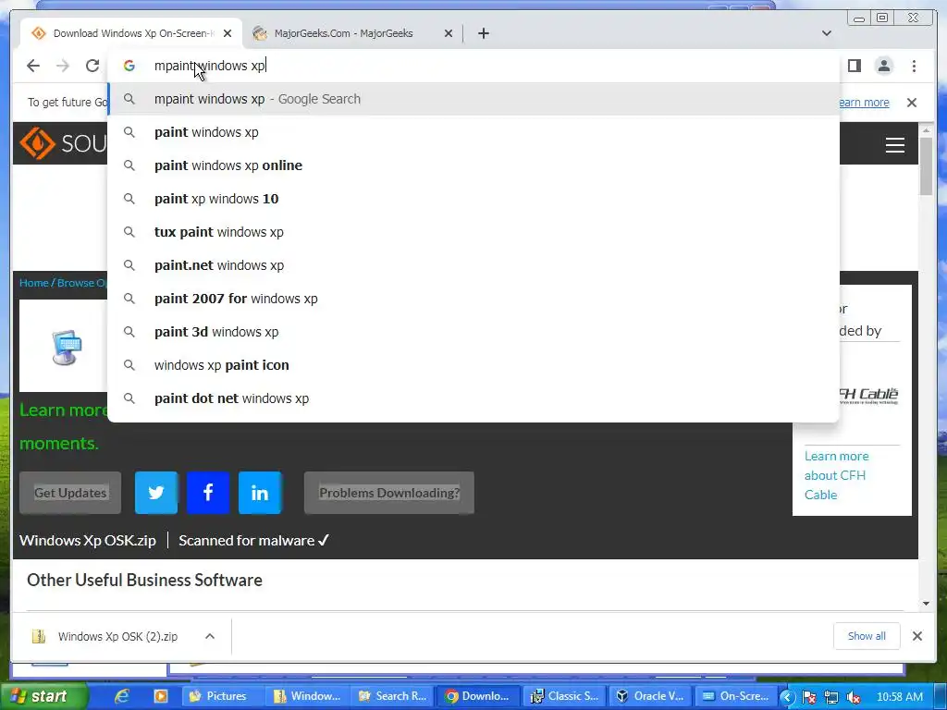Pick the 'paint.net windows xp' suggestion
The image size is (947, 710).
(473, 265)
